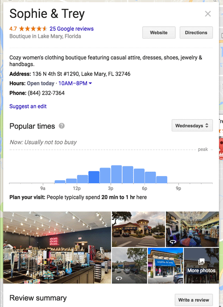The width and height of the screenshot is (223, 307).
Task: Click the 360 rotate icon on clothing photo
Action: (x=173, y=242)
